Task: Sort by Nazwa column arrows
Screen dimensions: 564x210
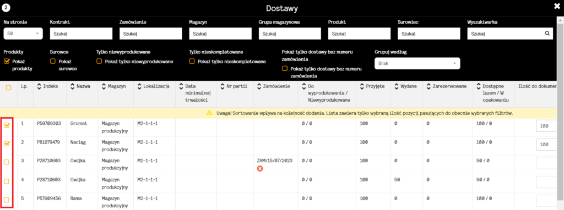Action: [x=73, y=86]
